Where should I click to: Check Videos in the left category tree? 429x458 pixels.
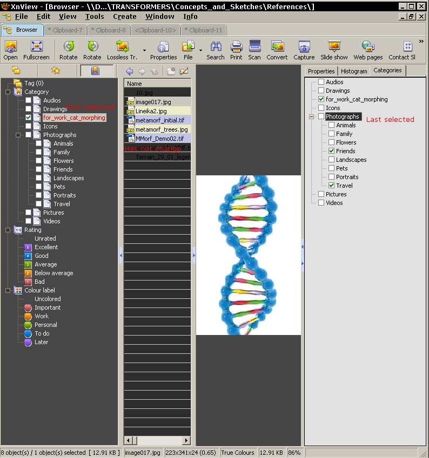click(x=28, y=221)
